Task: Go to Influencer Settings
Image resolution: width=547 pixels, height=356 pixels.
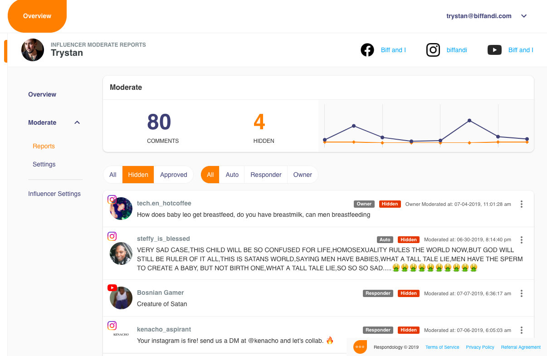Action: [54, 194]
